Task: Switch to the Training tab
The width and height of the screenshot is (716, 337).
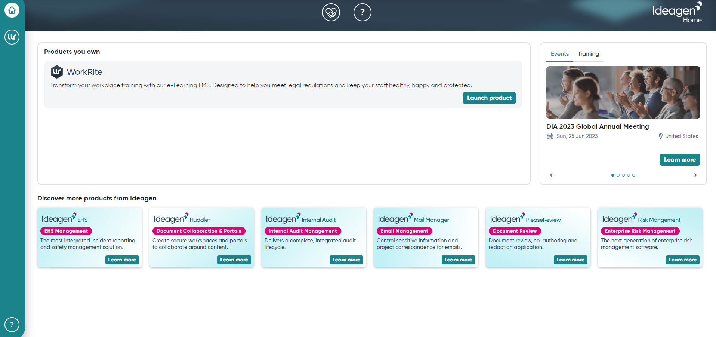Action: (x=589, y=54)
